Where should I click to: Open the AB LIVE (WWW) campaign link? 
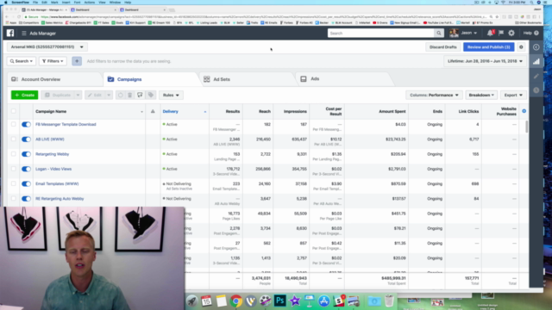click(x=50, y=139)
